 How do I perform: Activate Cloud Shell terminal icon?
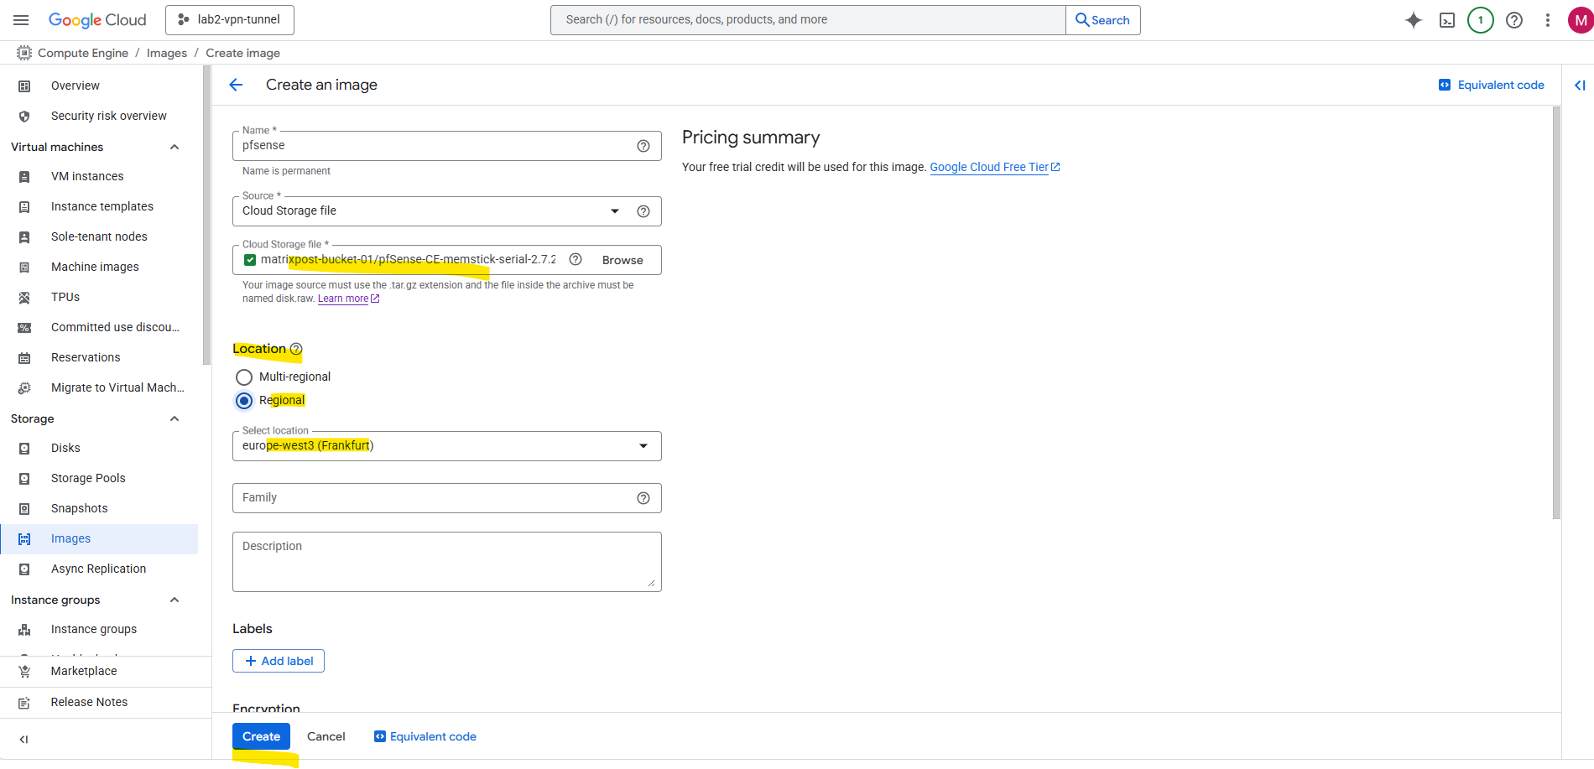(x=1447, y=20)
